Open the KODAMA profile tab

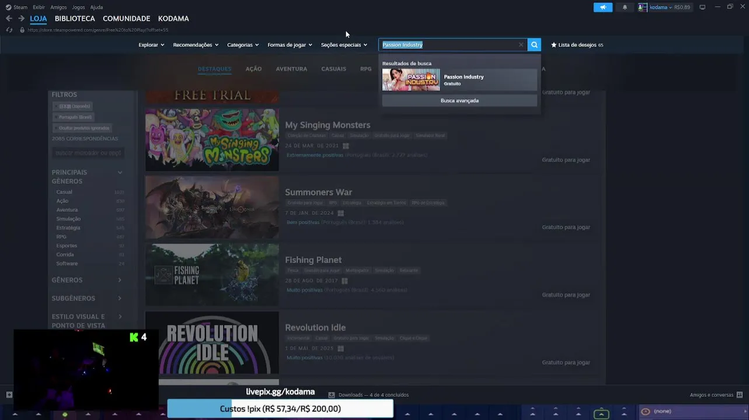[x=173, y=19]
